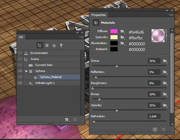Open Bump texture folder menu
Screen dimensions: 180x140
point(165,94)
